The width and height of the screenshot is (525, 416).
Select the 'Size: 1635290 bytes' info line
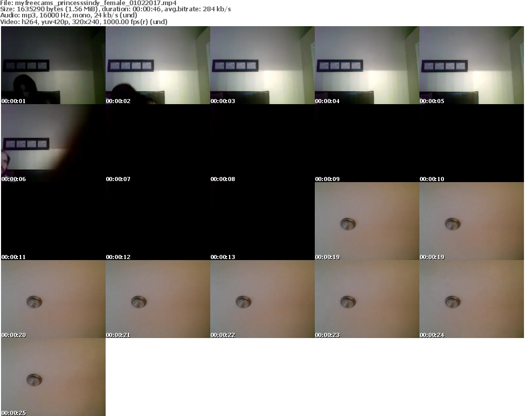pyautogui.click(x=115, y=9)
